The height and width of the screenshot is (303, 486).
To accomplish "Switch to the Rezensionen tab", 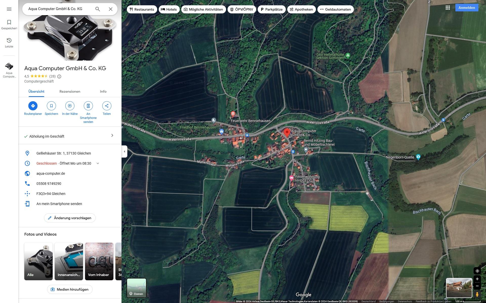I will (70, 91).
